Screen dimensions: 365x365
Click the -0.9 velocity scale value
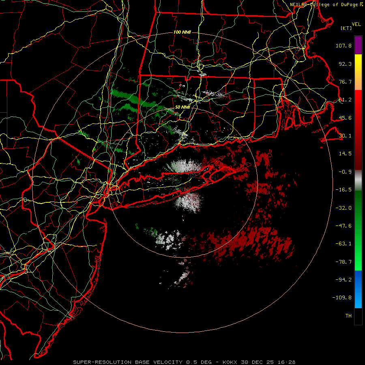[x=345, y=172]
